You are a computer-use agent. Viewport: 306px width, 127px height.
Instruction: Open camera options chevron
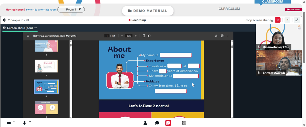(14, 122)
